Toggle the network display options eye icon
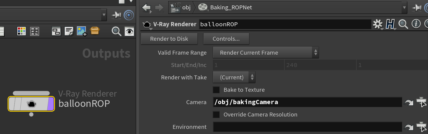Image resolution: width=428 pixels, height=134 pixels. [x=129, y=31]
